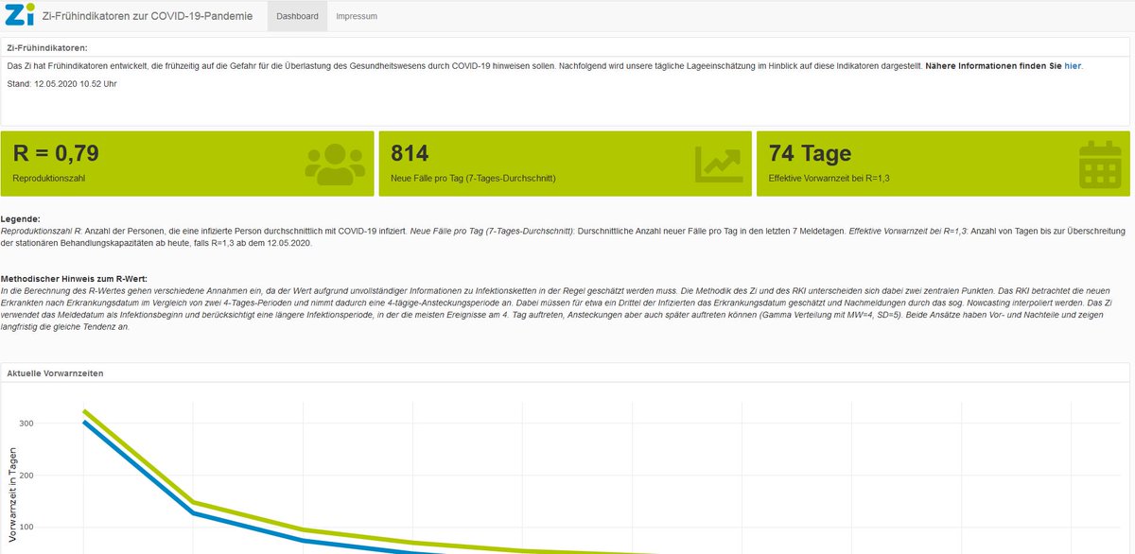Click the 'R = 0,79' value
This screenshot has width=1135, height=554.
[56, 153]
